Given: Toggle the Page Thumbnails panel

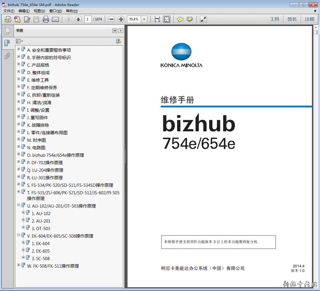Looking at the screenshot, I should tap(7, 31).
